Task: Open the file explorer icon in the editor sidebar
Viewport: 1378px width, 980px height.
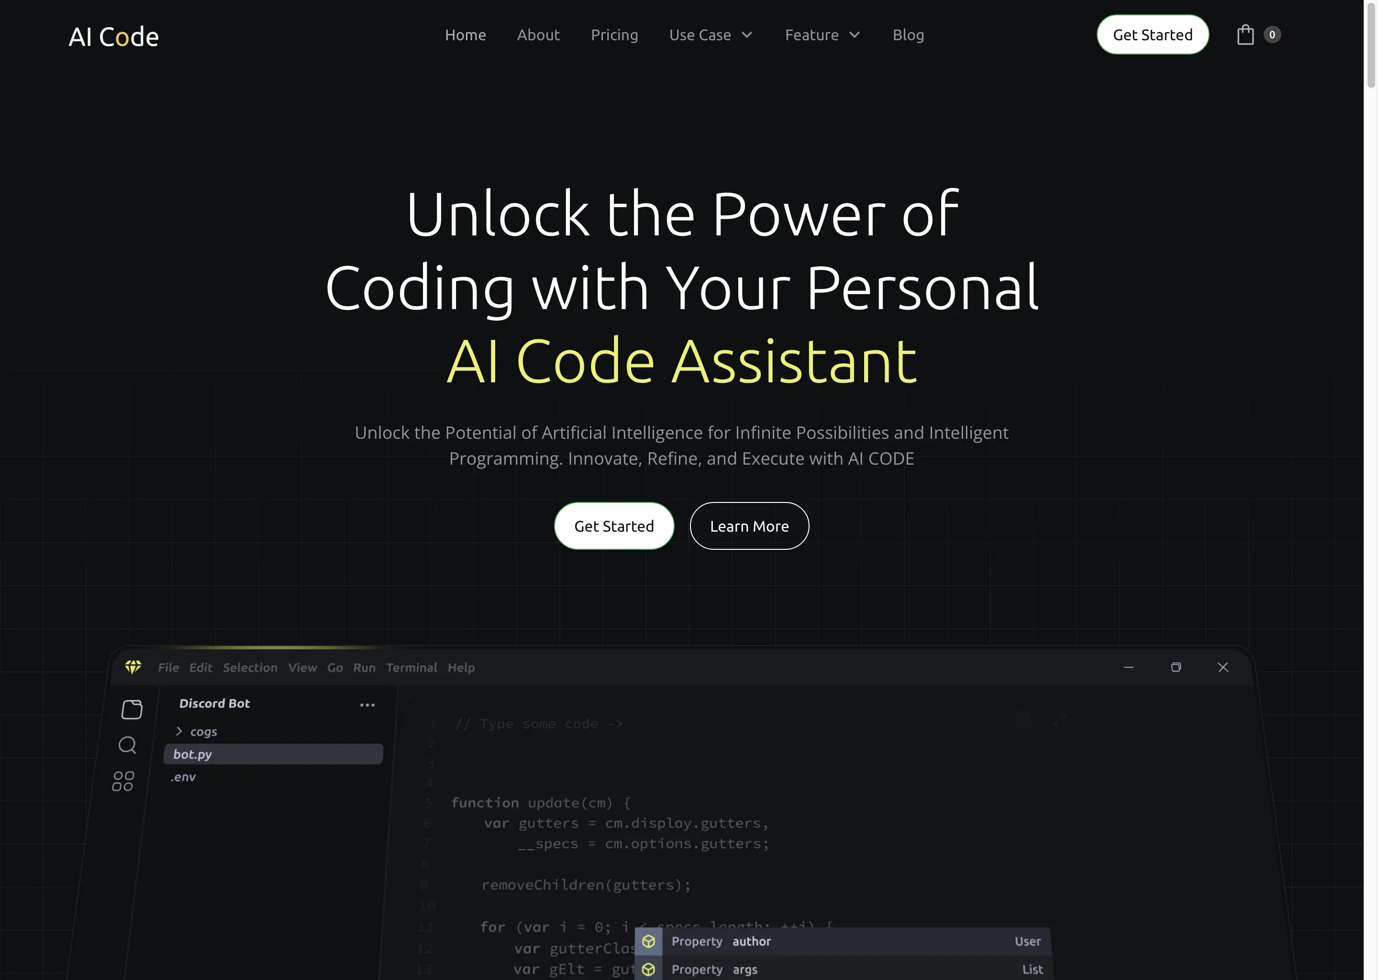Action: tap(132, 709)
